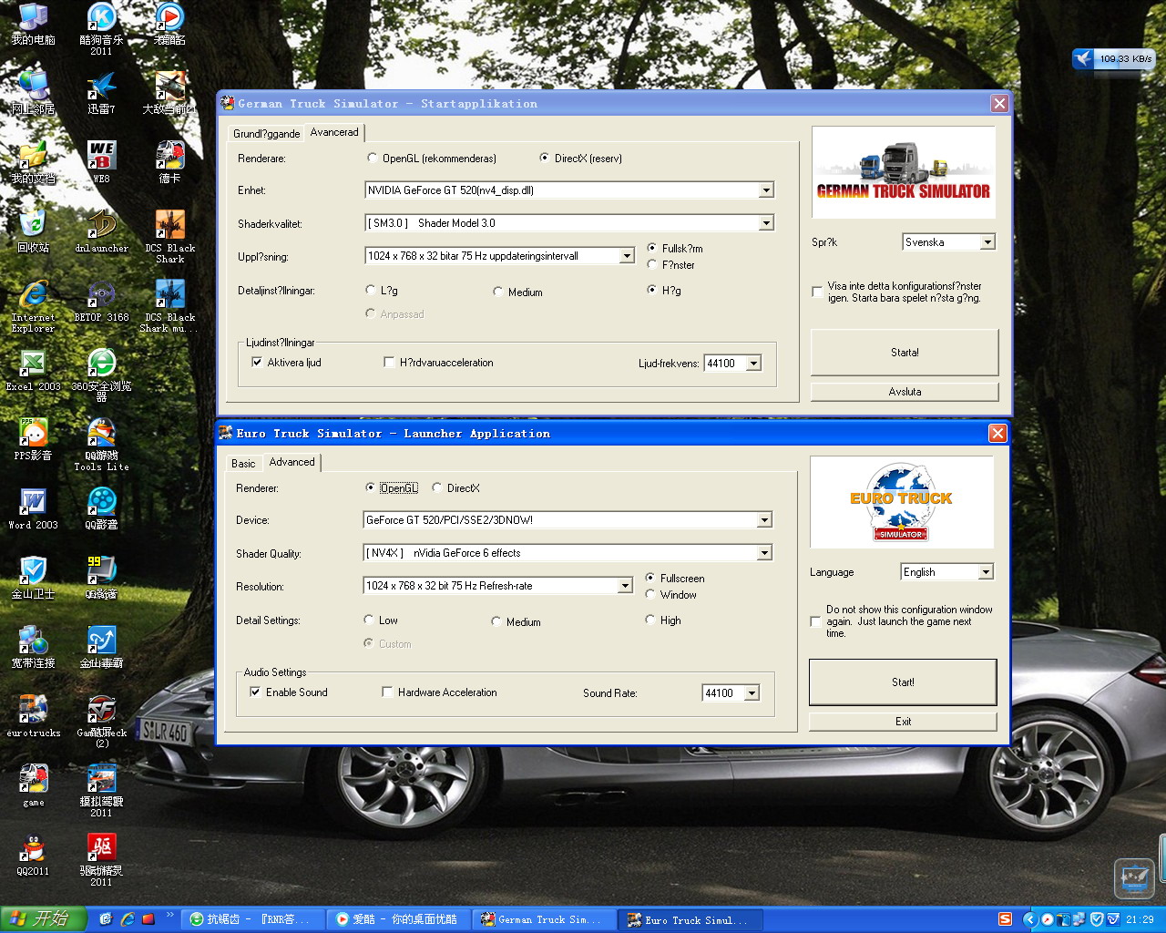This screenshot has width=1166, height=933.
Task: Choose the Medium detail option in German Truck Simulator
Action: pos(517,292)
